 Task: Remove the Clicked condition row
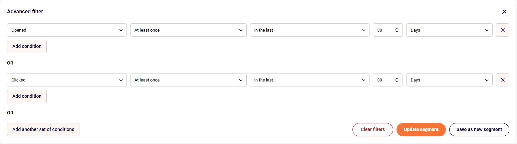(x=502, y=80)
